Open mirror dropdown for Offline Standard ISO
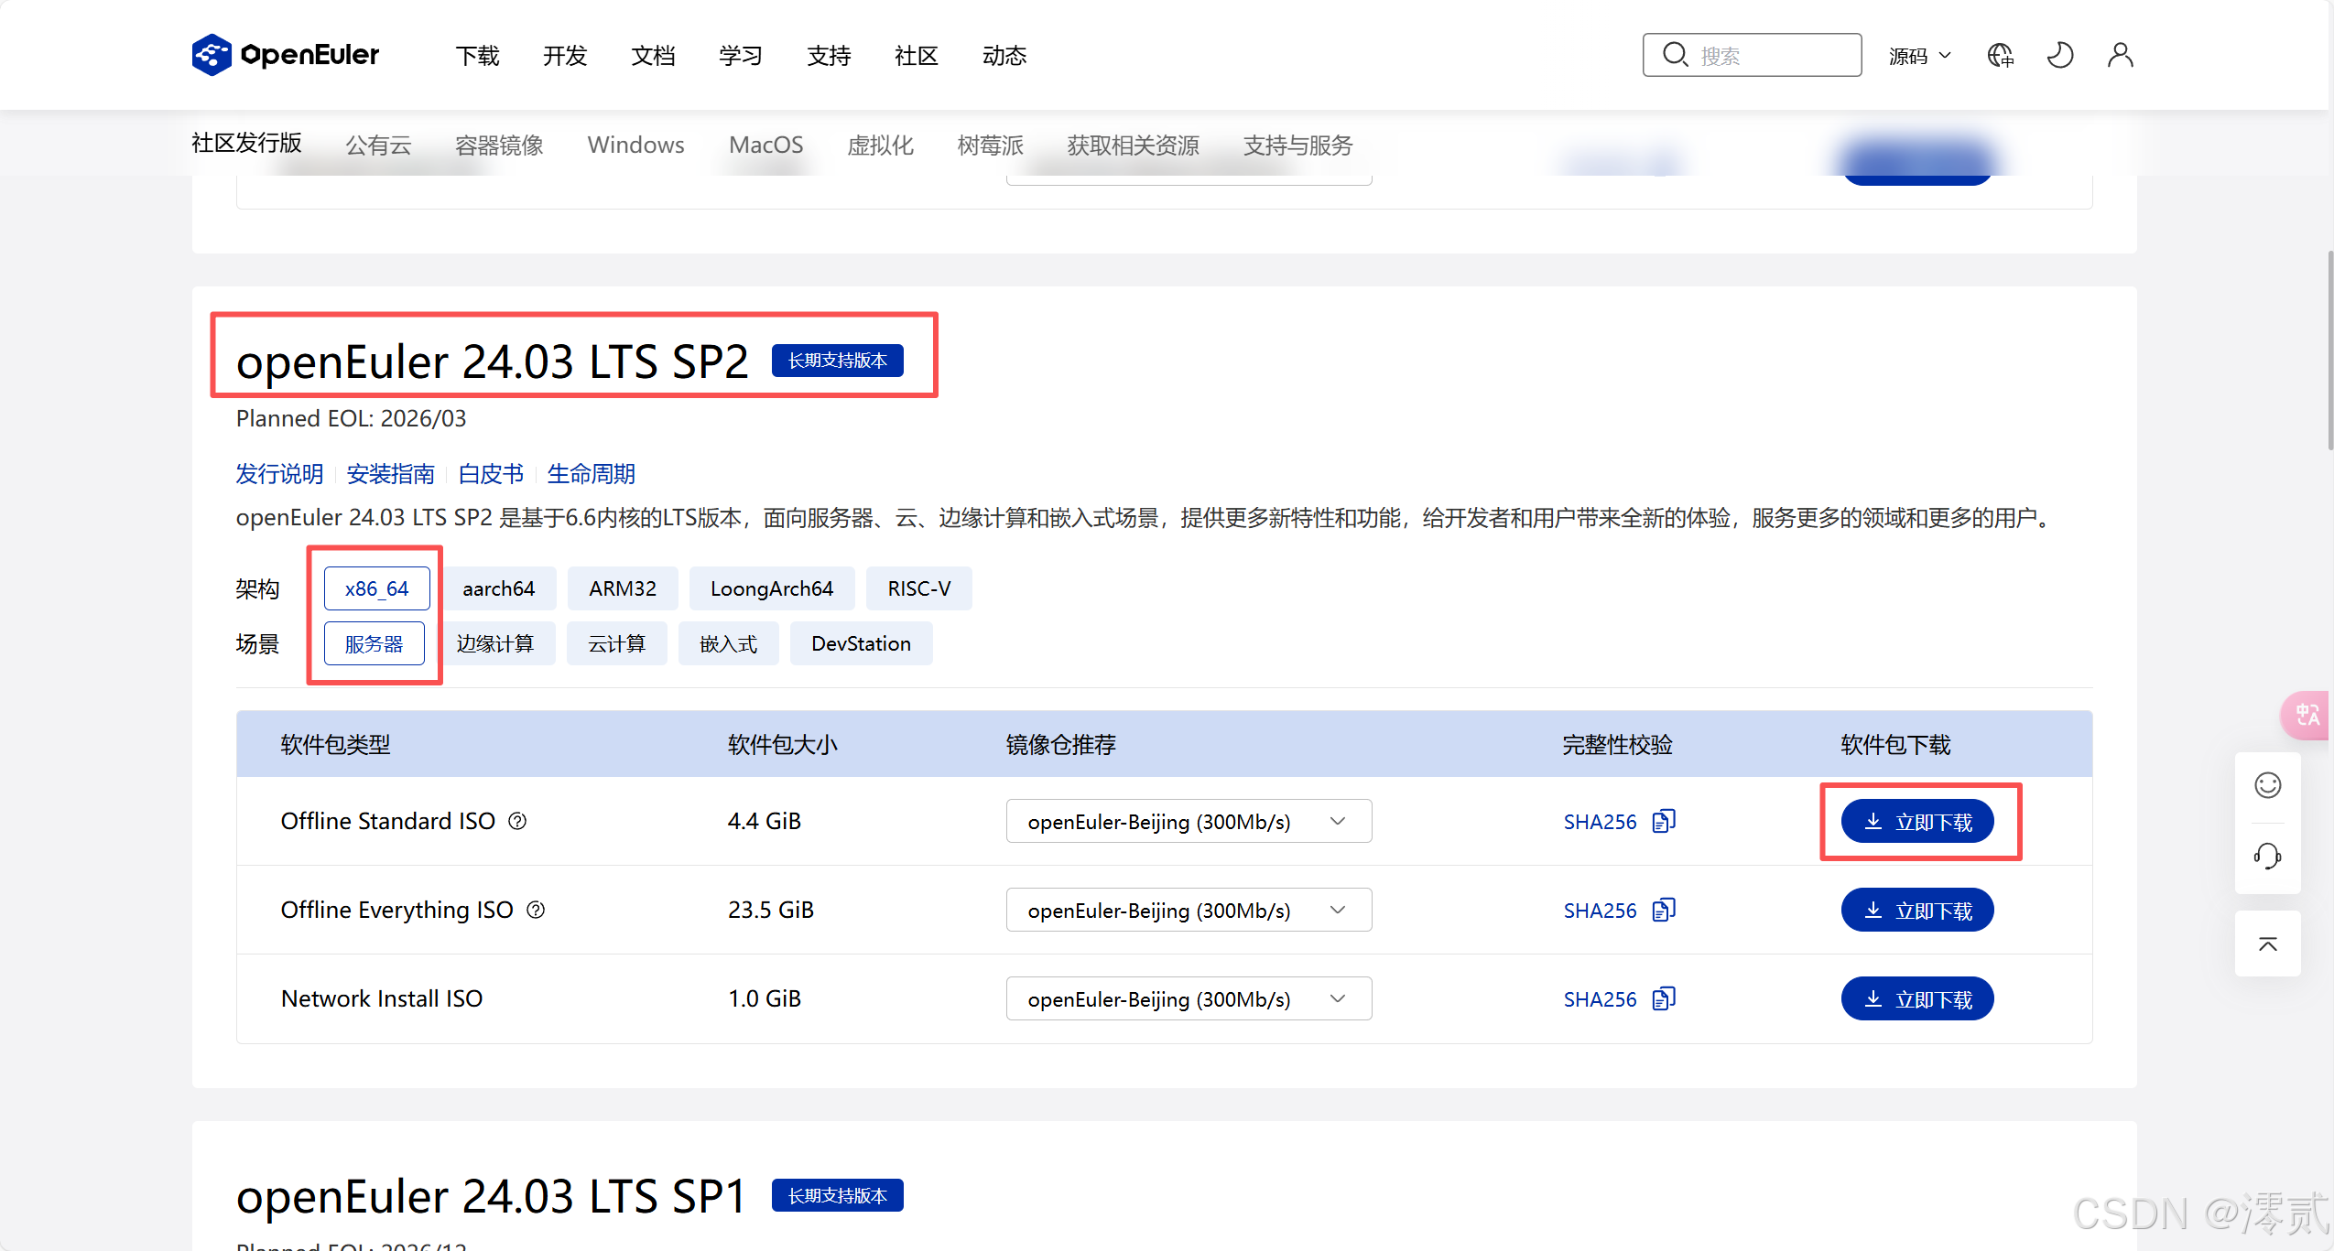This screenshot has width=2334, height=1251. click(1188, 821)
